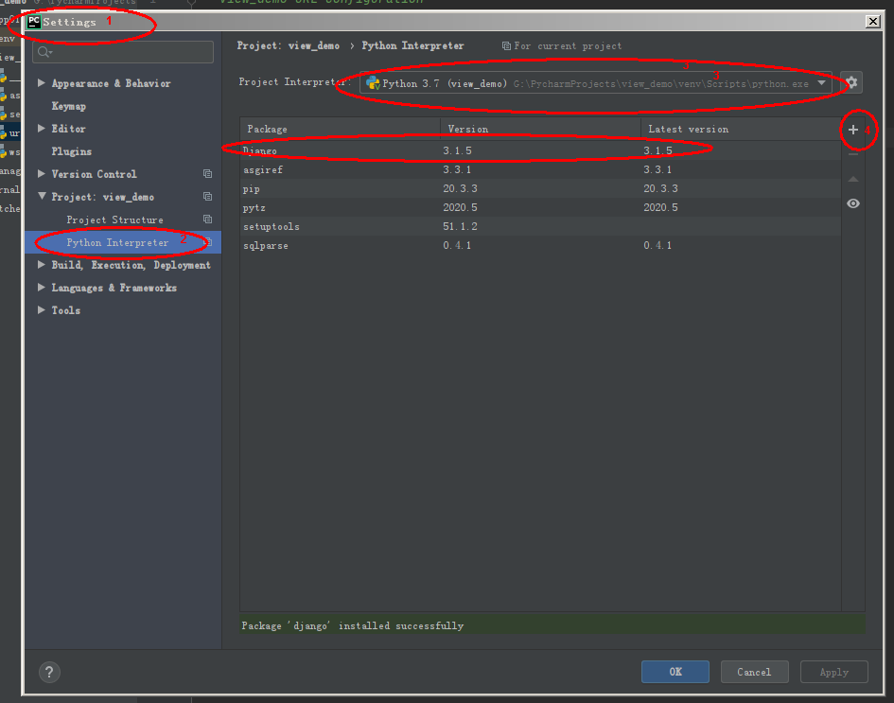This screenshot has width=894, height=703.
Task: Click the help question mark button
Action: pos(49,672)
